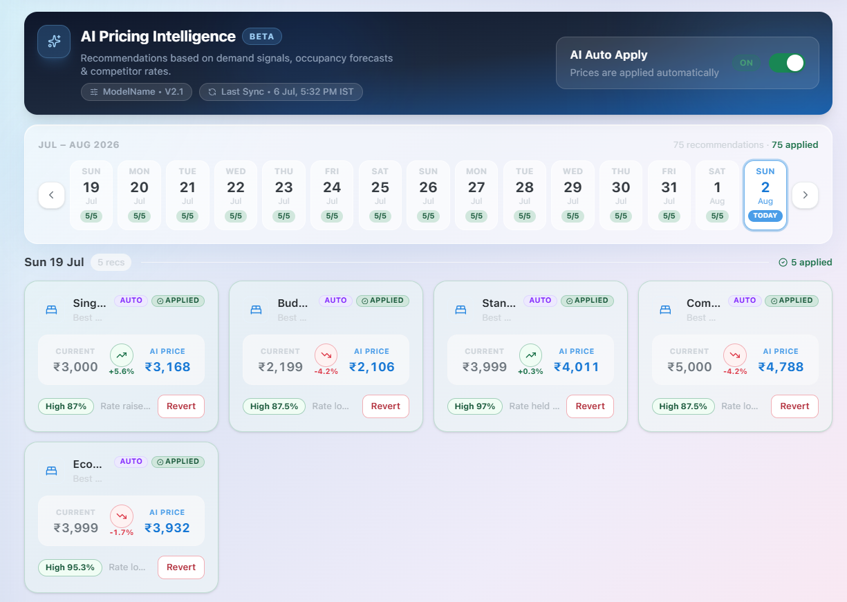Click the High 95.3% confidence pill

(x=70, y=567)
